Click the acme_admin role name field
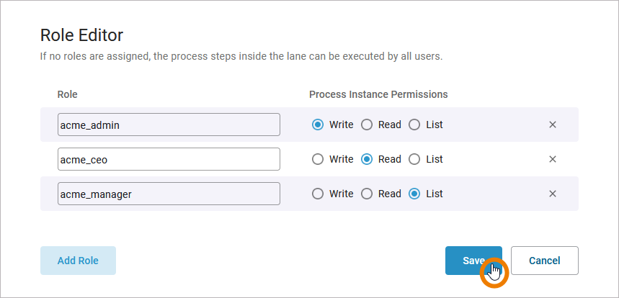The image size is (619, 298). 169,125
